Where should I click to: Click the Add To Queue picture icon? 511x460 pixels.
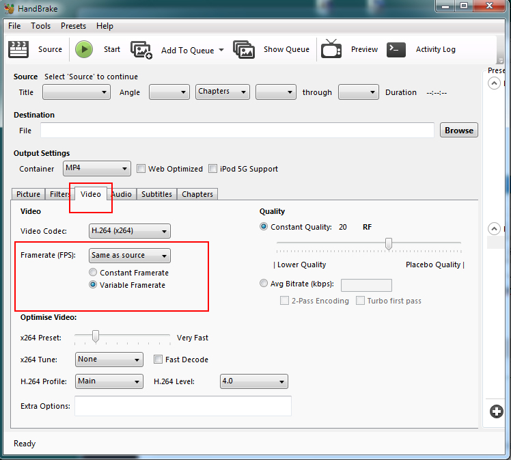coord(141,50)
